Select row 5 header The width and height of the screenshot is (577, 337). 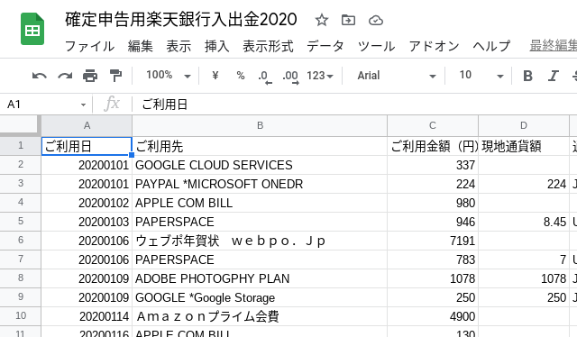[21, 222]
